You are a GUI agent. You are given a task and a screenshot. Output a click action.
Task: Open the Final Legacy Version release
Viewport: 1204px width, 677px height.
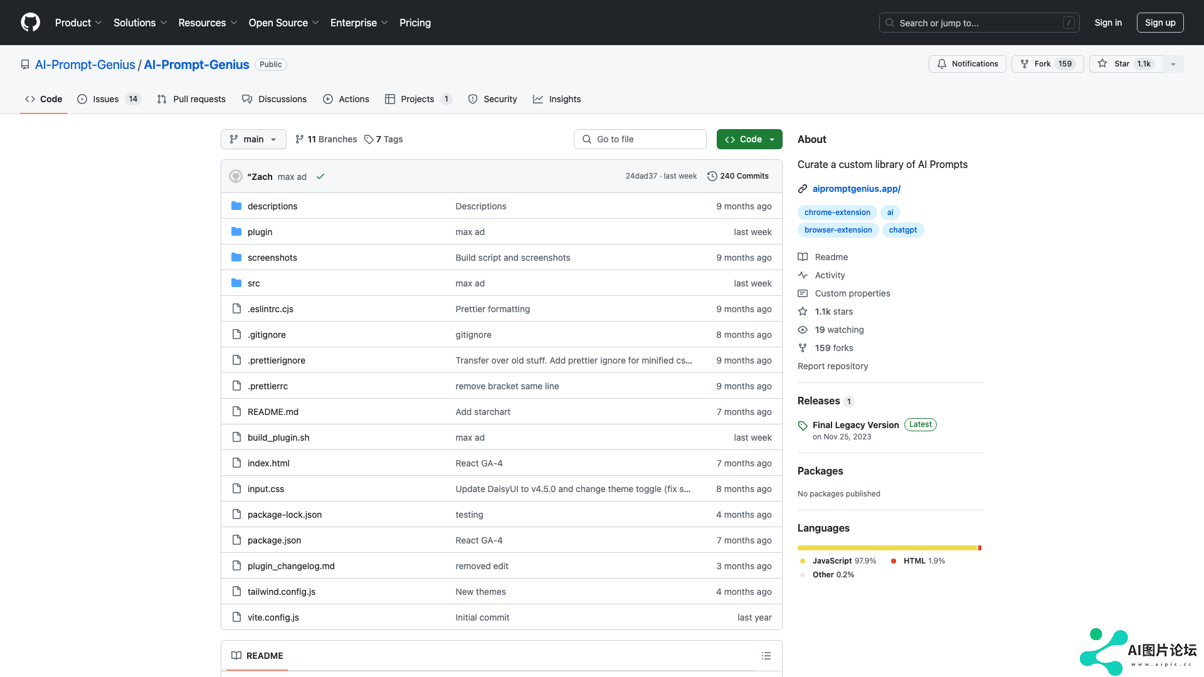[x=855, y=425]
